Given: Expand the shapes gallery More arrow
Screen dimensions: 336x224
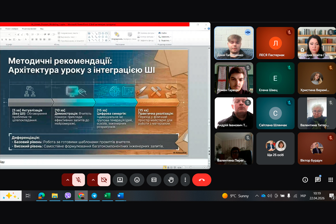Looking at the screenshot, I should tap(109, 40).
